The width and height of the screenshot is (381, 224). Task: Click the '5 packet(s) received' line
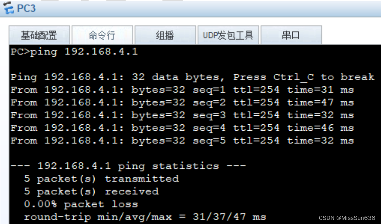[x=91, y=192]
